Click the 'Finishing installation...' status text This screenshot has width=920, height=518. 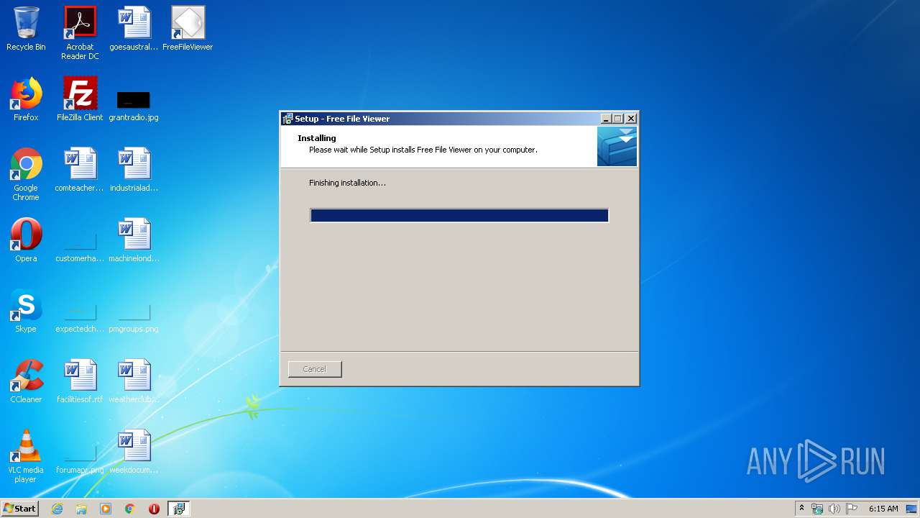(x=347, y=183)
